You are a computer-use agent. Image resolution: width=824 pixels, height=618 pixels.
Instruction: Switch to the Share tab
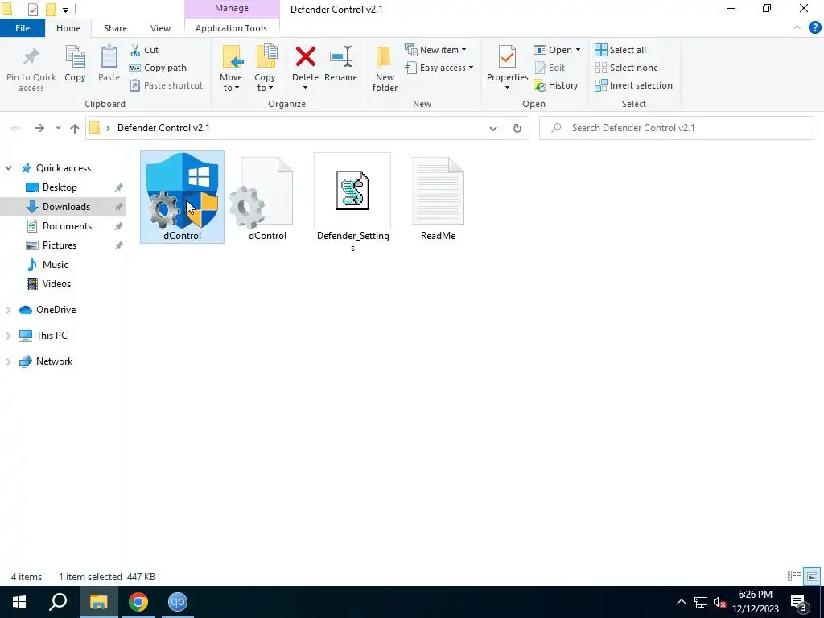[115, 28]
